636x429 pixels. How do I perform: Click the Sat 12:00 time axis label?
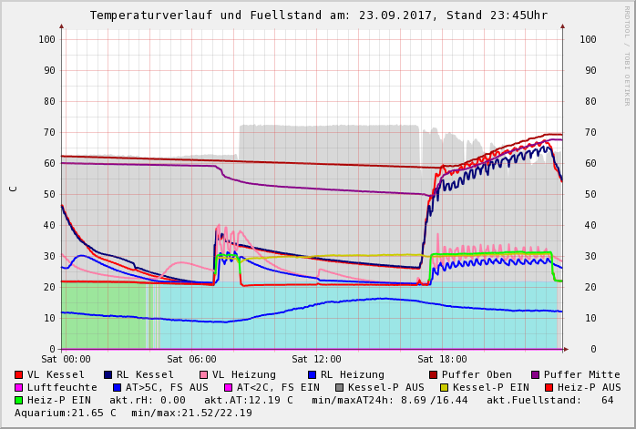click(x=316, y=360)
